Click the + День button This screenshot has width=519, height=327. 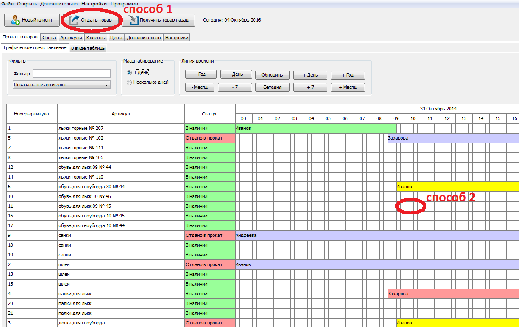(x=310, y=74)
